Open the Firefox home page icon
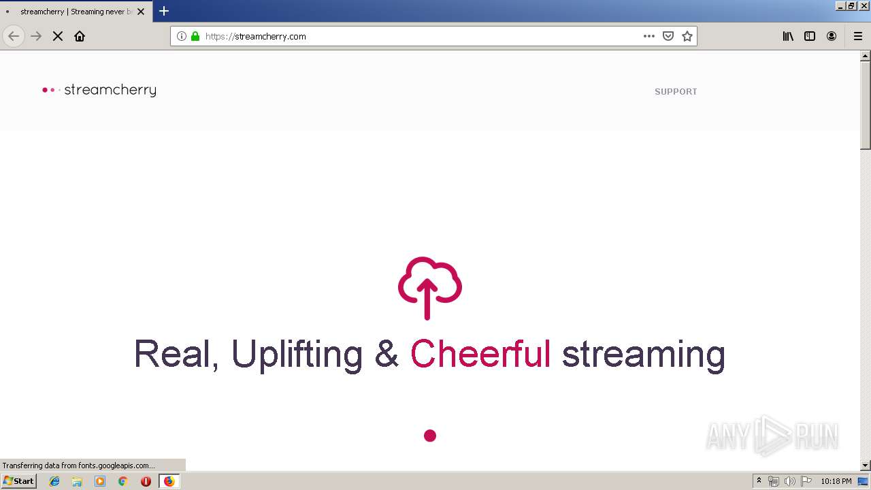The height and width of the screenshot is (490, 871). coord(80,36)
